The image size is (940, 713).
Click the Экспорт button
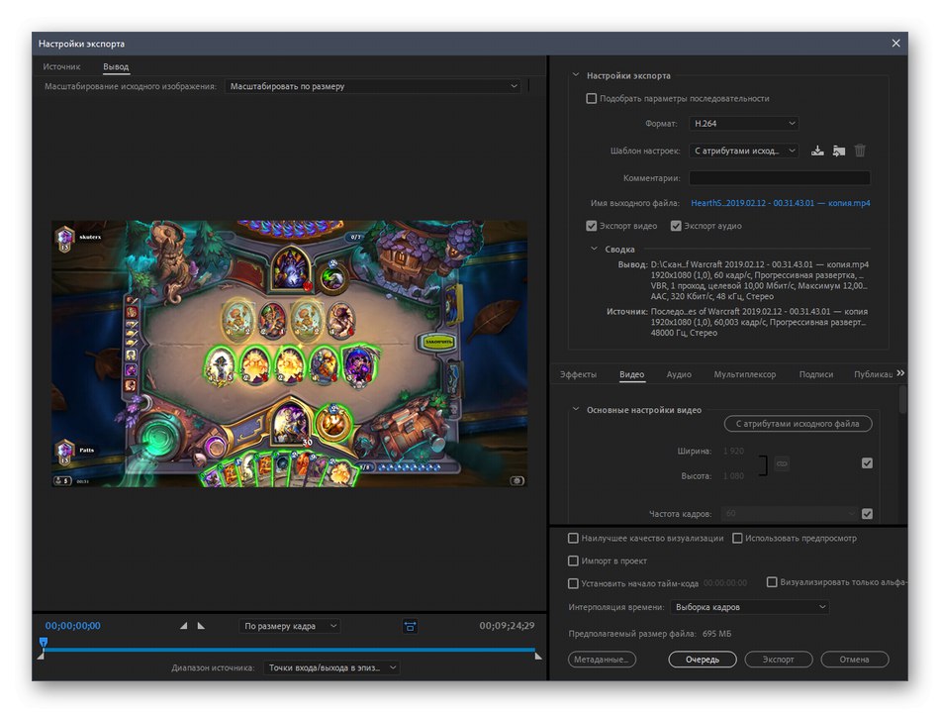tap(778, 659)
